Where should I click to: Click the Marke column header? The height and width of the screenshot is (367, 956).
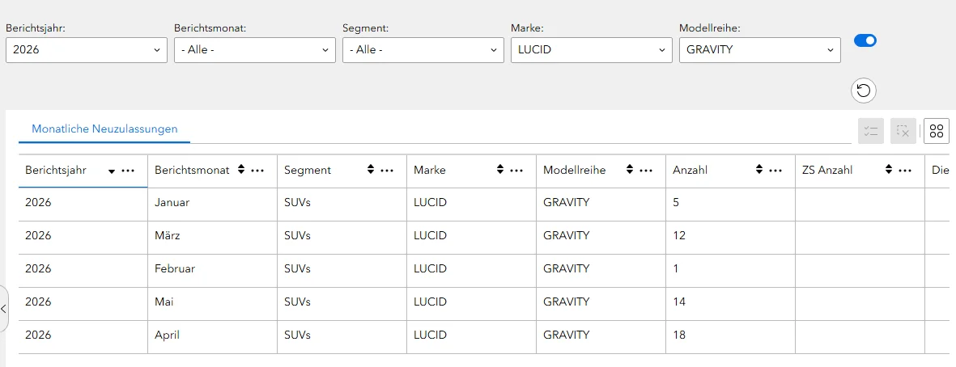472,171
